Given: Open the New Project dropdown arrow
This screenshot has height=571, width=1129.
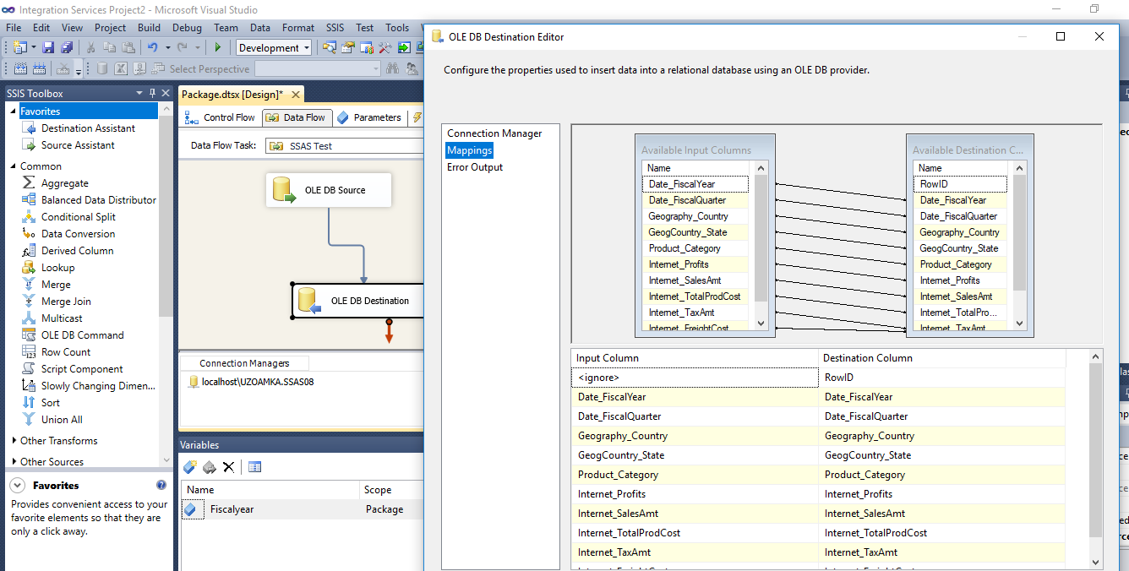Looking at the screenshot, I should click(x=34, y=48).
